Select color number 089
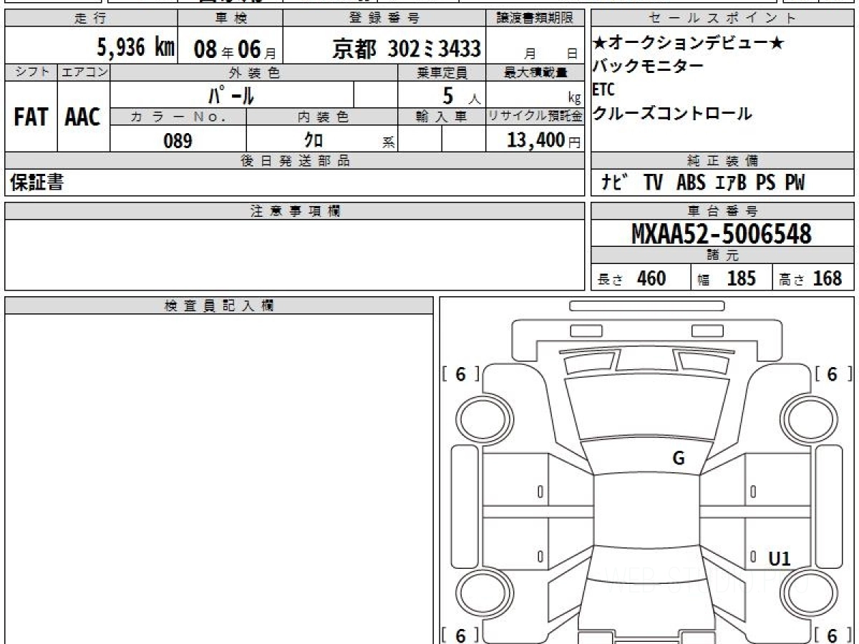Screen dimensions: 859x644 pyautogui.click(x=178, y=140)
